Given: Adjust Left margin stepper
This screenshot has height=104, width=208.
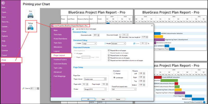Looking at the screenshot, I should (x=144, y=73).
